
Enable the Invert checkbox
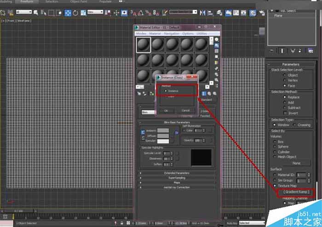(x=285, y=113)
